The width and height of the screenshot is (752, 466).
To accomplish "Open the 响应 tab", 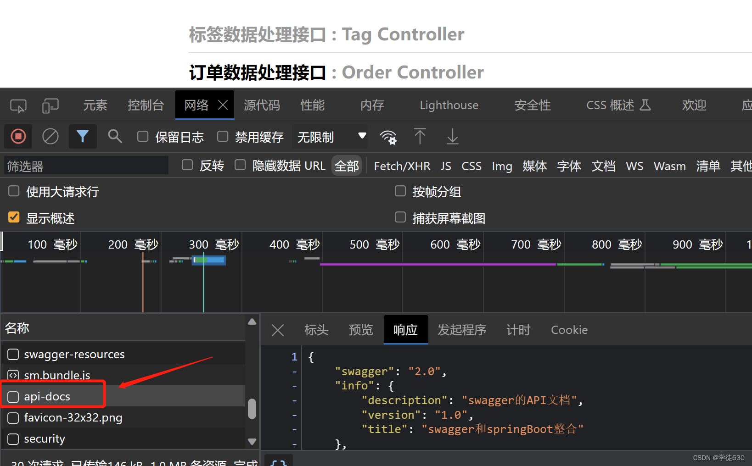I will point(405,330).
